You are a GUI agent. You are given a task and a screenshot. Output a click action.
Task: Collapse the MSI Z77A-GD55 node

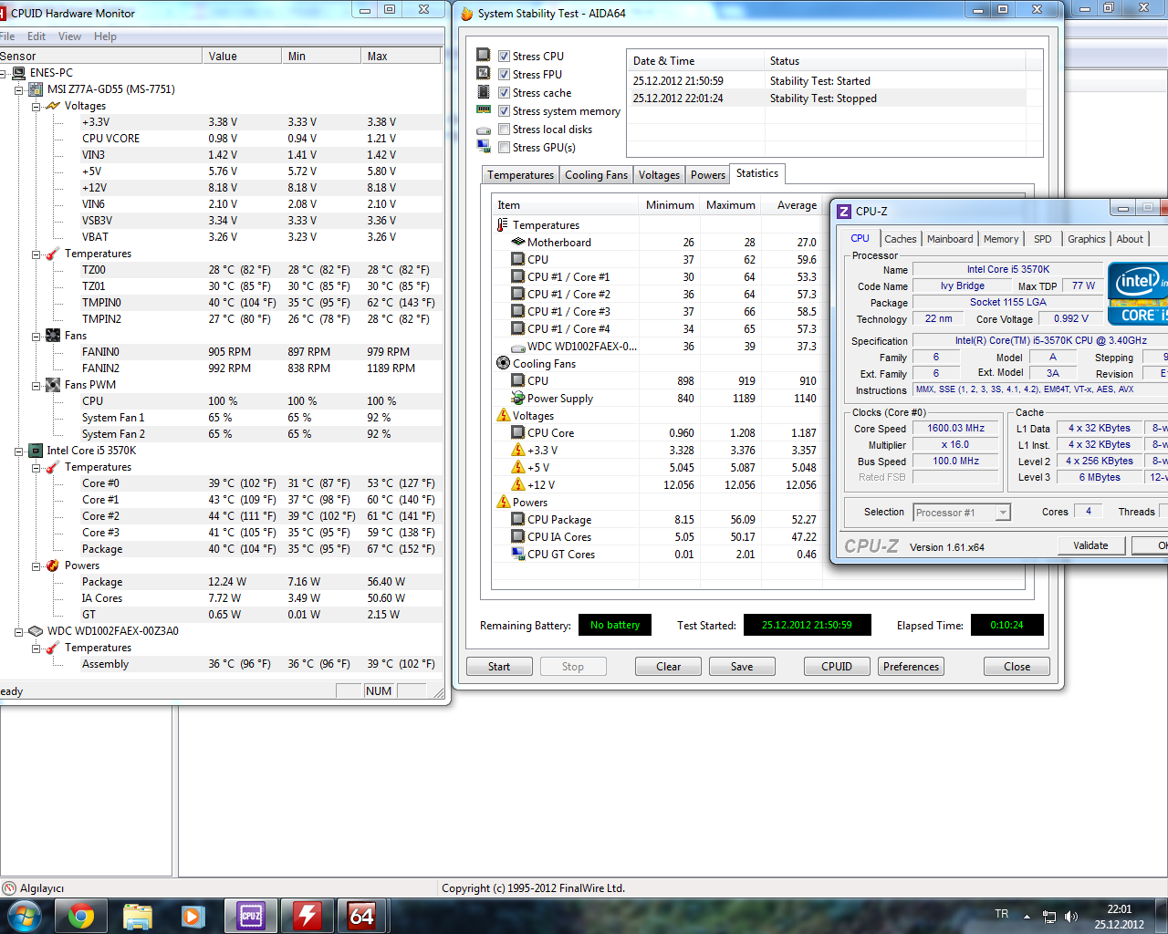click(18, 89)
